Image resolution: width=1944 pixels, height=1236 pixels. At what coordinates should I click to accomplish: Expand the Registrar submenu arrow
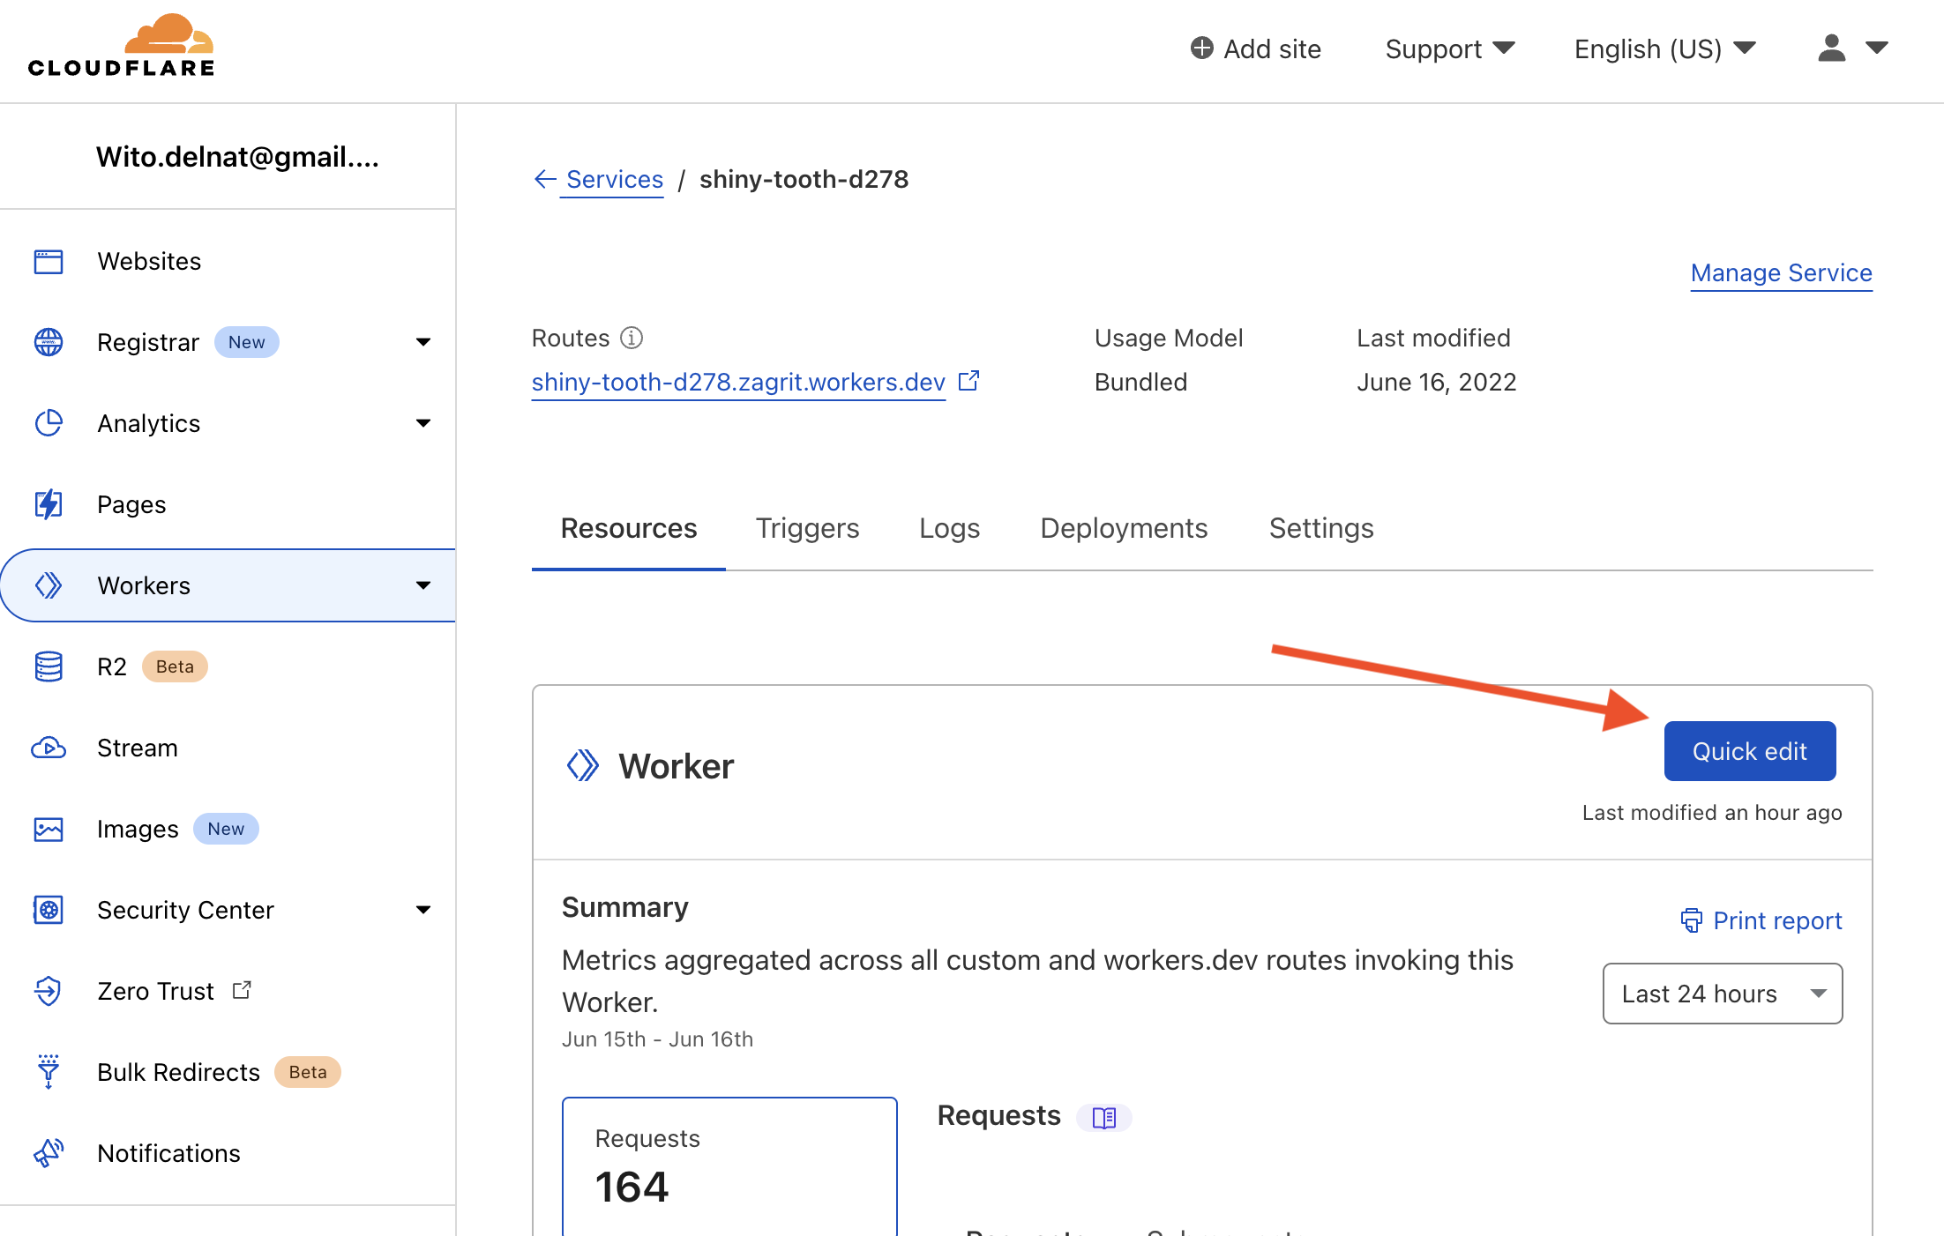[423, 342]
